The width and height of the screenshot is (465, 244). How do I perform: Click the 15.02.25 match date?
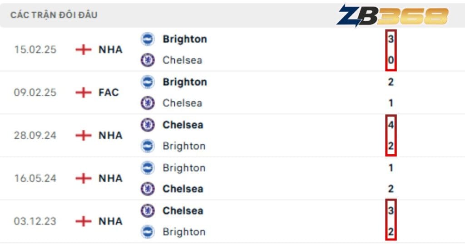coord(35,49)
